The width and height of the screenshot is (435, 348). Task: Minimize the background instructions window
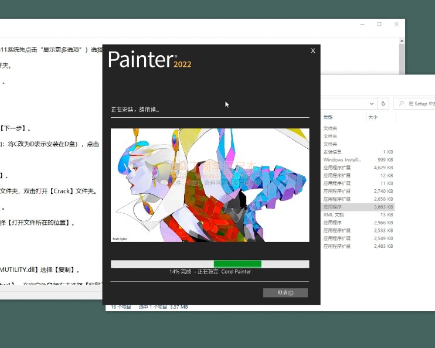(362, 24)
